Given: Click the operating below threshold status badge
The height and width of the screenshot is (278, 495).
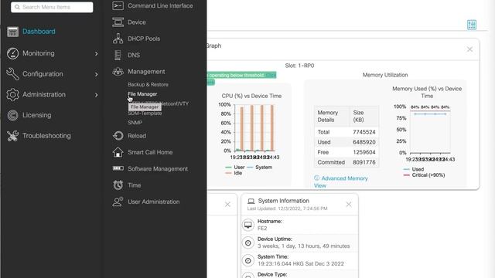Looking at the screenshot, I should tap(242, 75).
